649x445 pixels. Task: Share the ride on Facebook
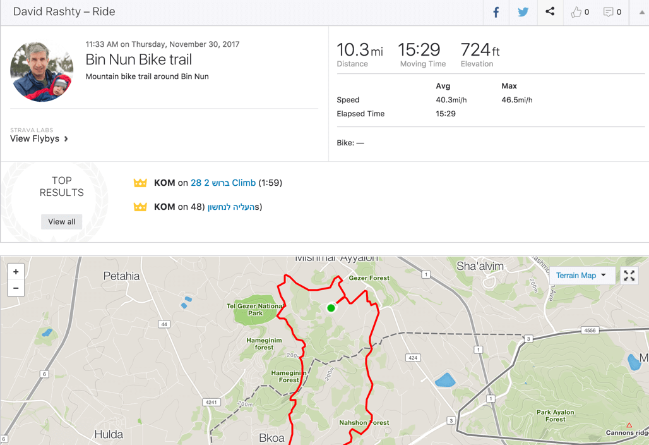point(496,12)
